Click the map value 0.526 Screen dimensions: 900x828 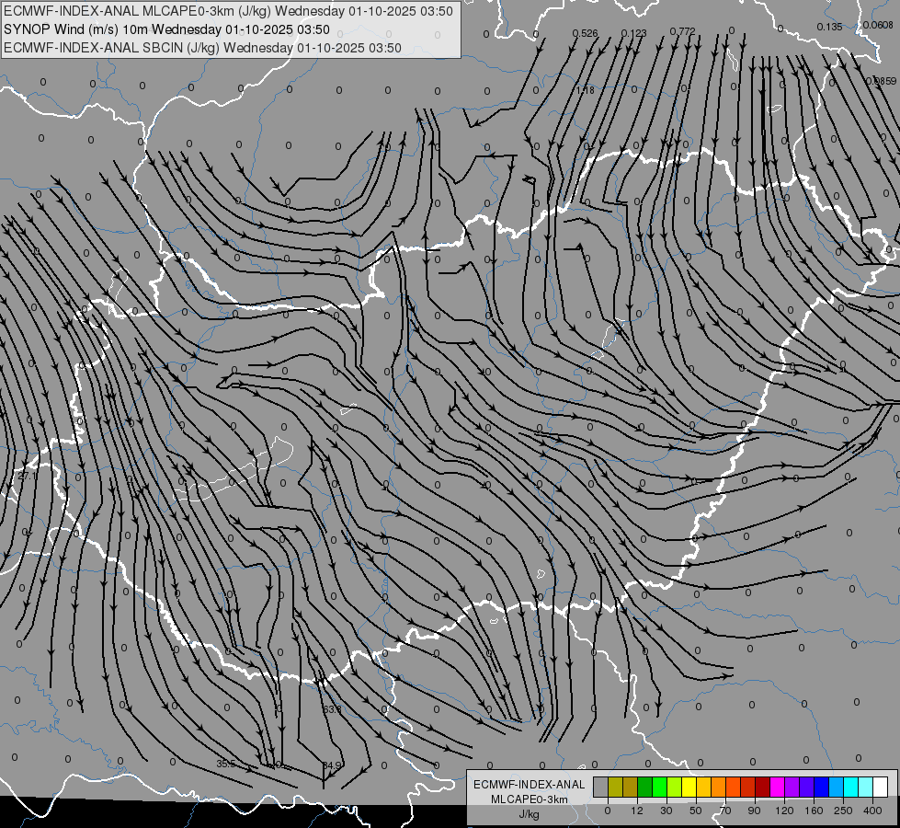point(585,33)
